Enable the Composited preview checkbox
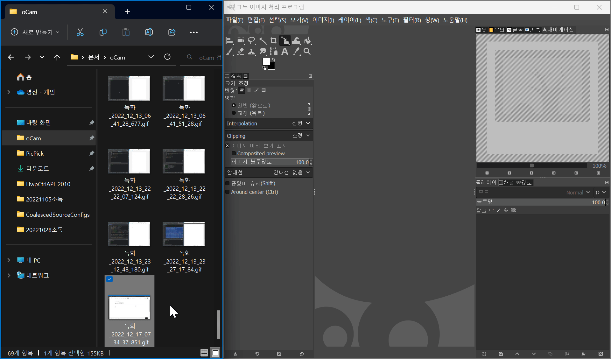The width and height of the screenshot is (611, 359). coord(234,153)
